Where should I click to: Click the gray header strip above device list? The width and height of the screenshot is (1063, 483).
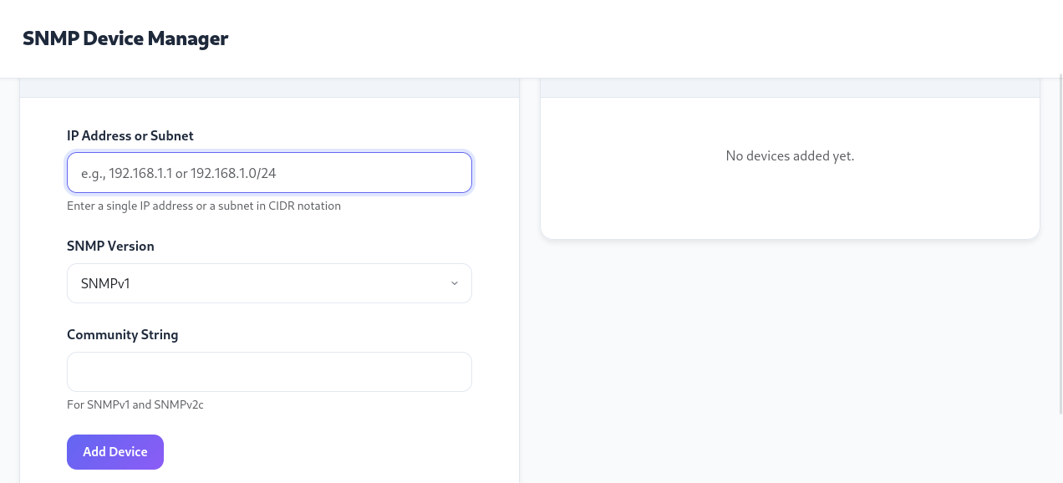tap(790, 88)
